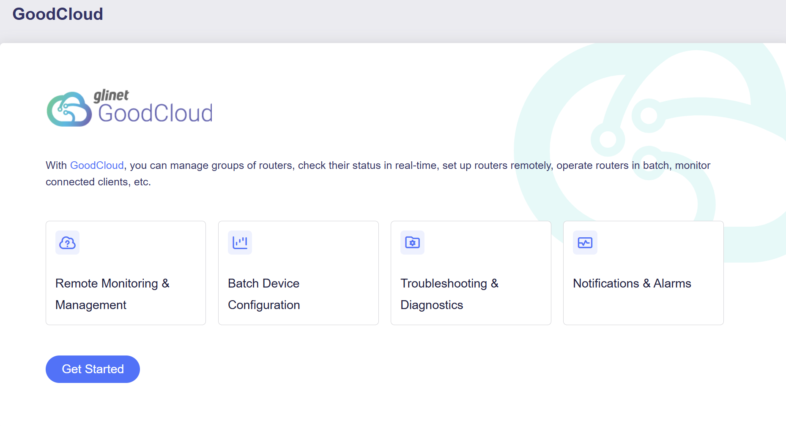Open the GoodCloud link in the description
Screen dimensions: 786x426
[x=97, y=165]
